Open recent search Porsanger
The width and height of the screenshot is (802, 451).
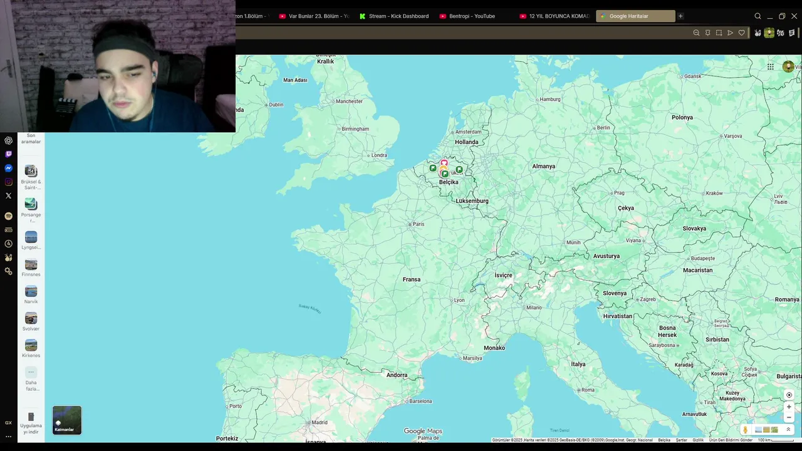[x=31, y=210]
